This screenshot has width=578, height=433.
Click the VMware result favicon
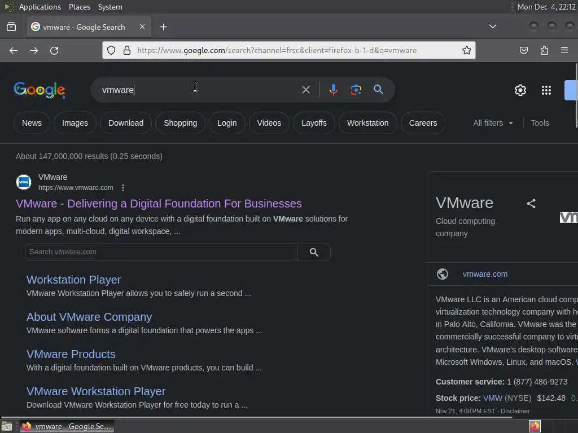(x=24, y=182)
